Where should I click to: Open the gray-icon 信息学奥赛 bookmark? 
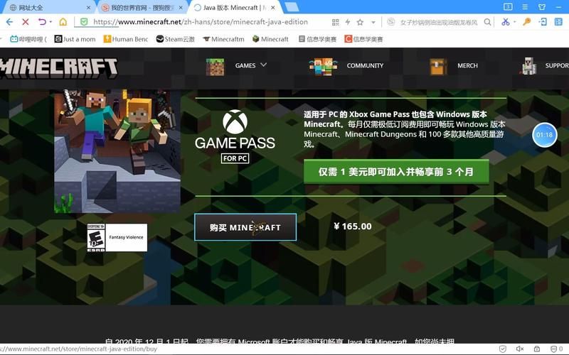tap(317, 39)
